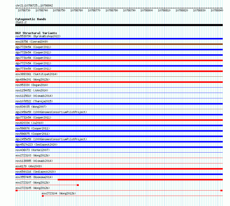Open the esv6179 (Ahn2009) label
Viewport: 230px width, 206px height.
click(29, 166)
